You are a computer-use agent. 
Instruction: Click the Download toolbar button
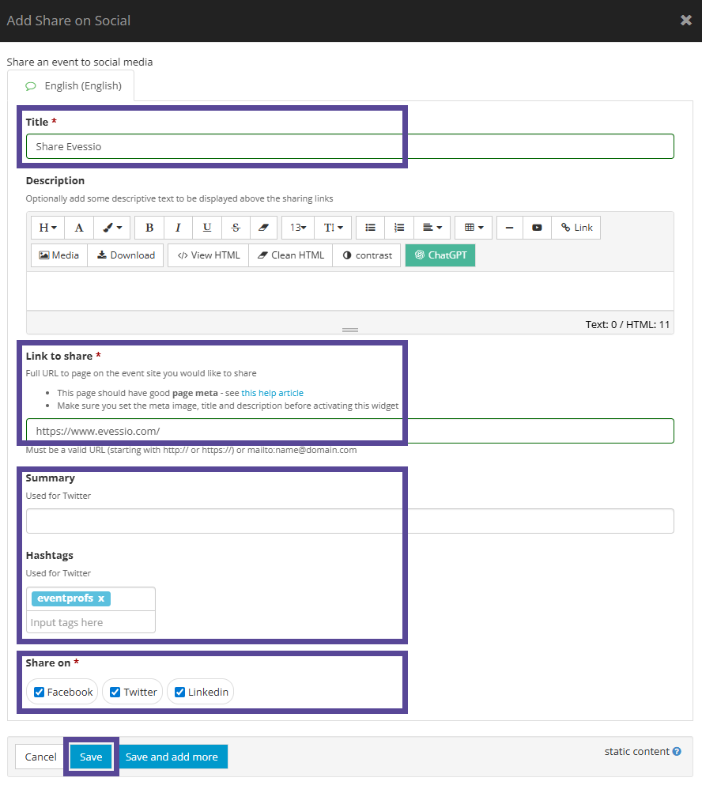(126, 255)
